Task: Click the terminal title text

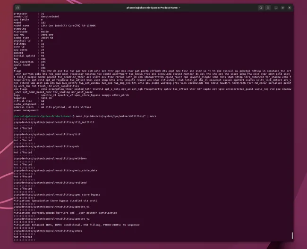Action: tap(153, 8)
